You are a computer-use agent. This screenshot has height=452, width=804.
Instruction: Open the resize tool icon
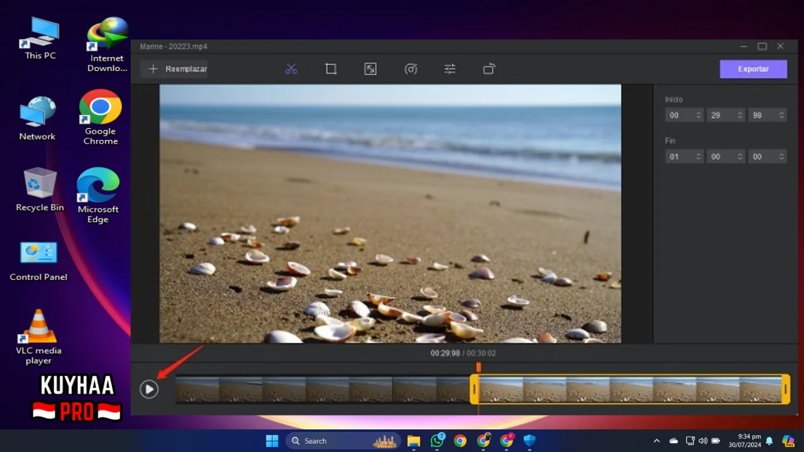[371, 69]
